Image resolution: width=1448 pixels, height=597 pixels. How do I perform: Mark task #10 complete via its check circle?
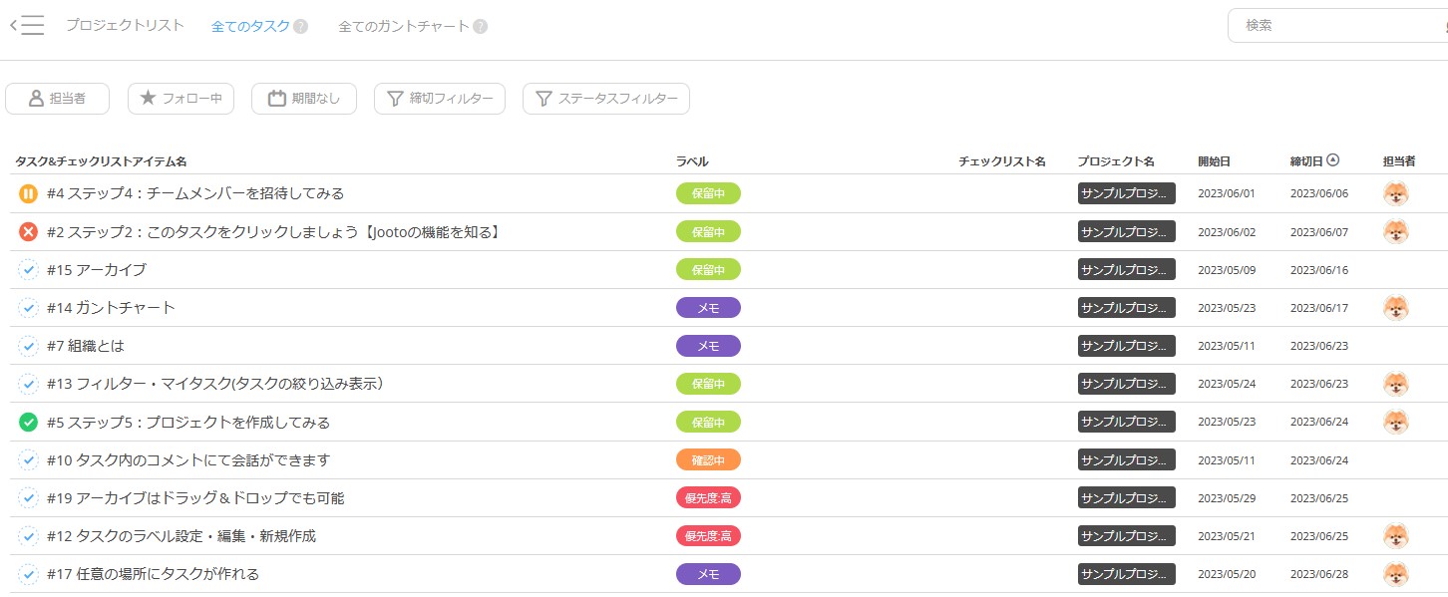tap(28, 460)
